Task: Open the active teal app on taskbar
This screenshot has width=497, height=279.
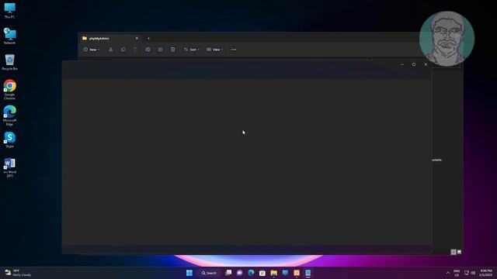Action: [308, 273]
